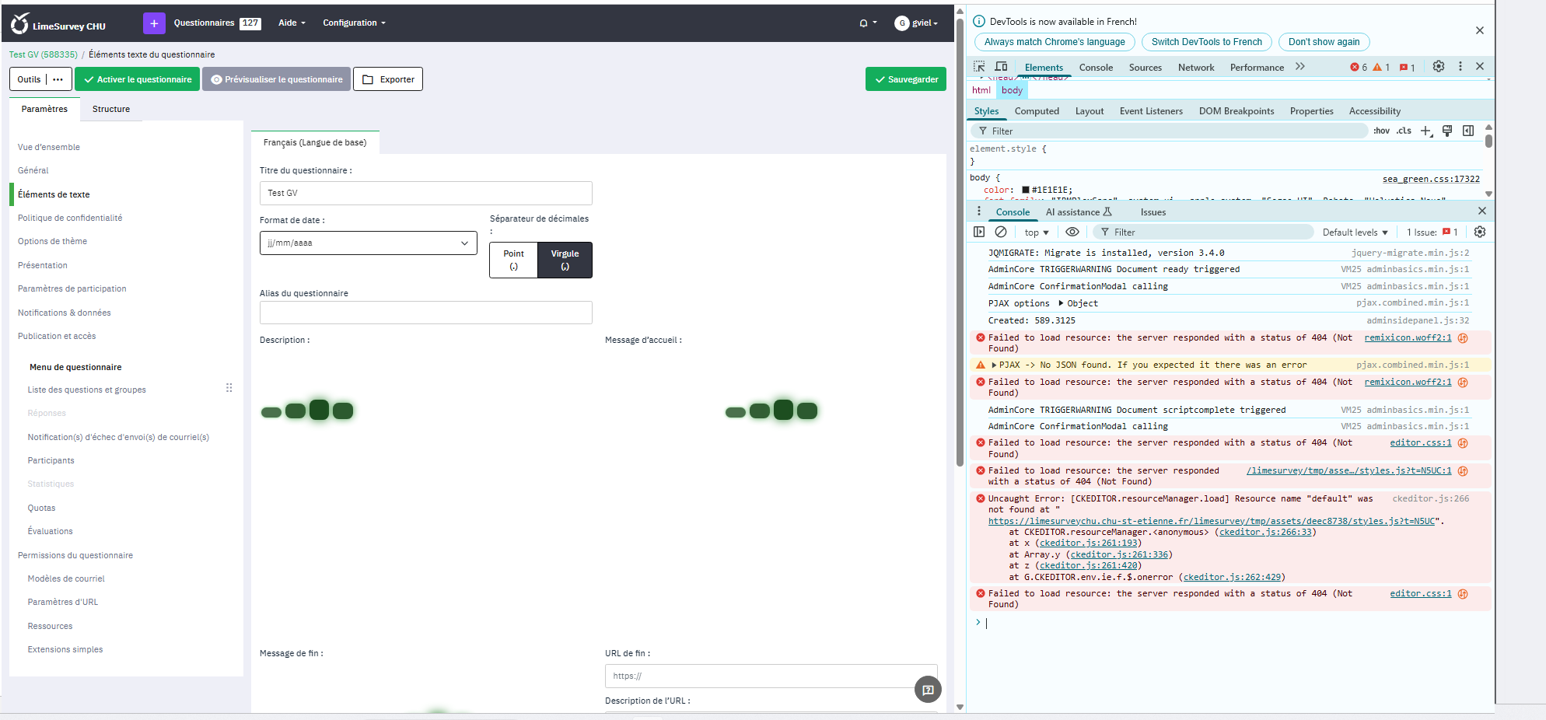Clear the console with the clear icon
This screenshot has width=1546, height=720.
coord(1001,232)
